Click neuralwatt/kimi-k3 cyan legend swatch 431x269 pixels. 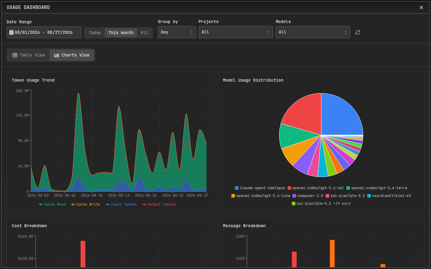[369, 196]
